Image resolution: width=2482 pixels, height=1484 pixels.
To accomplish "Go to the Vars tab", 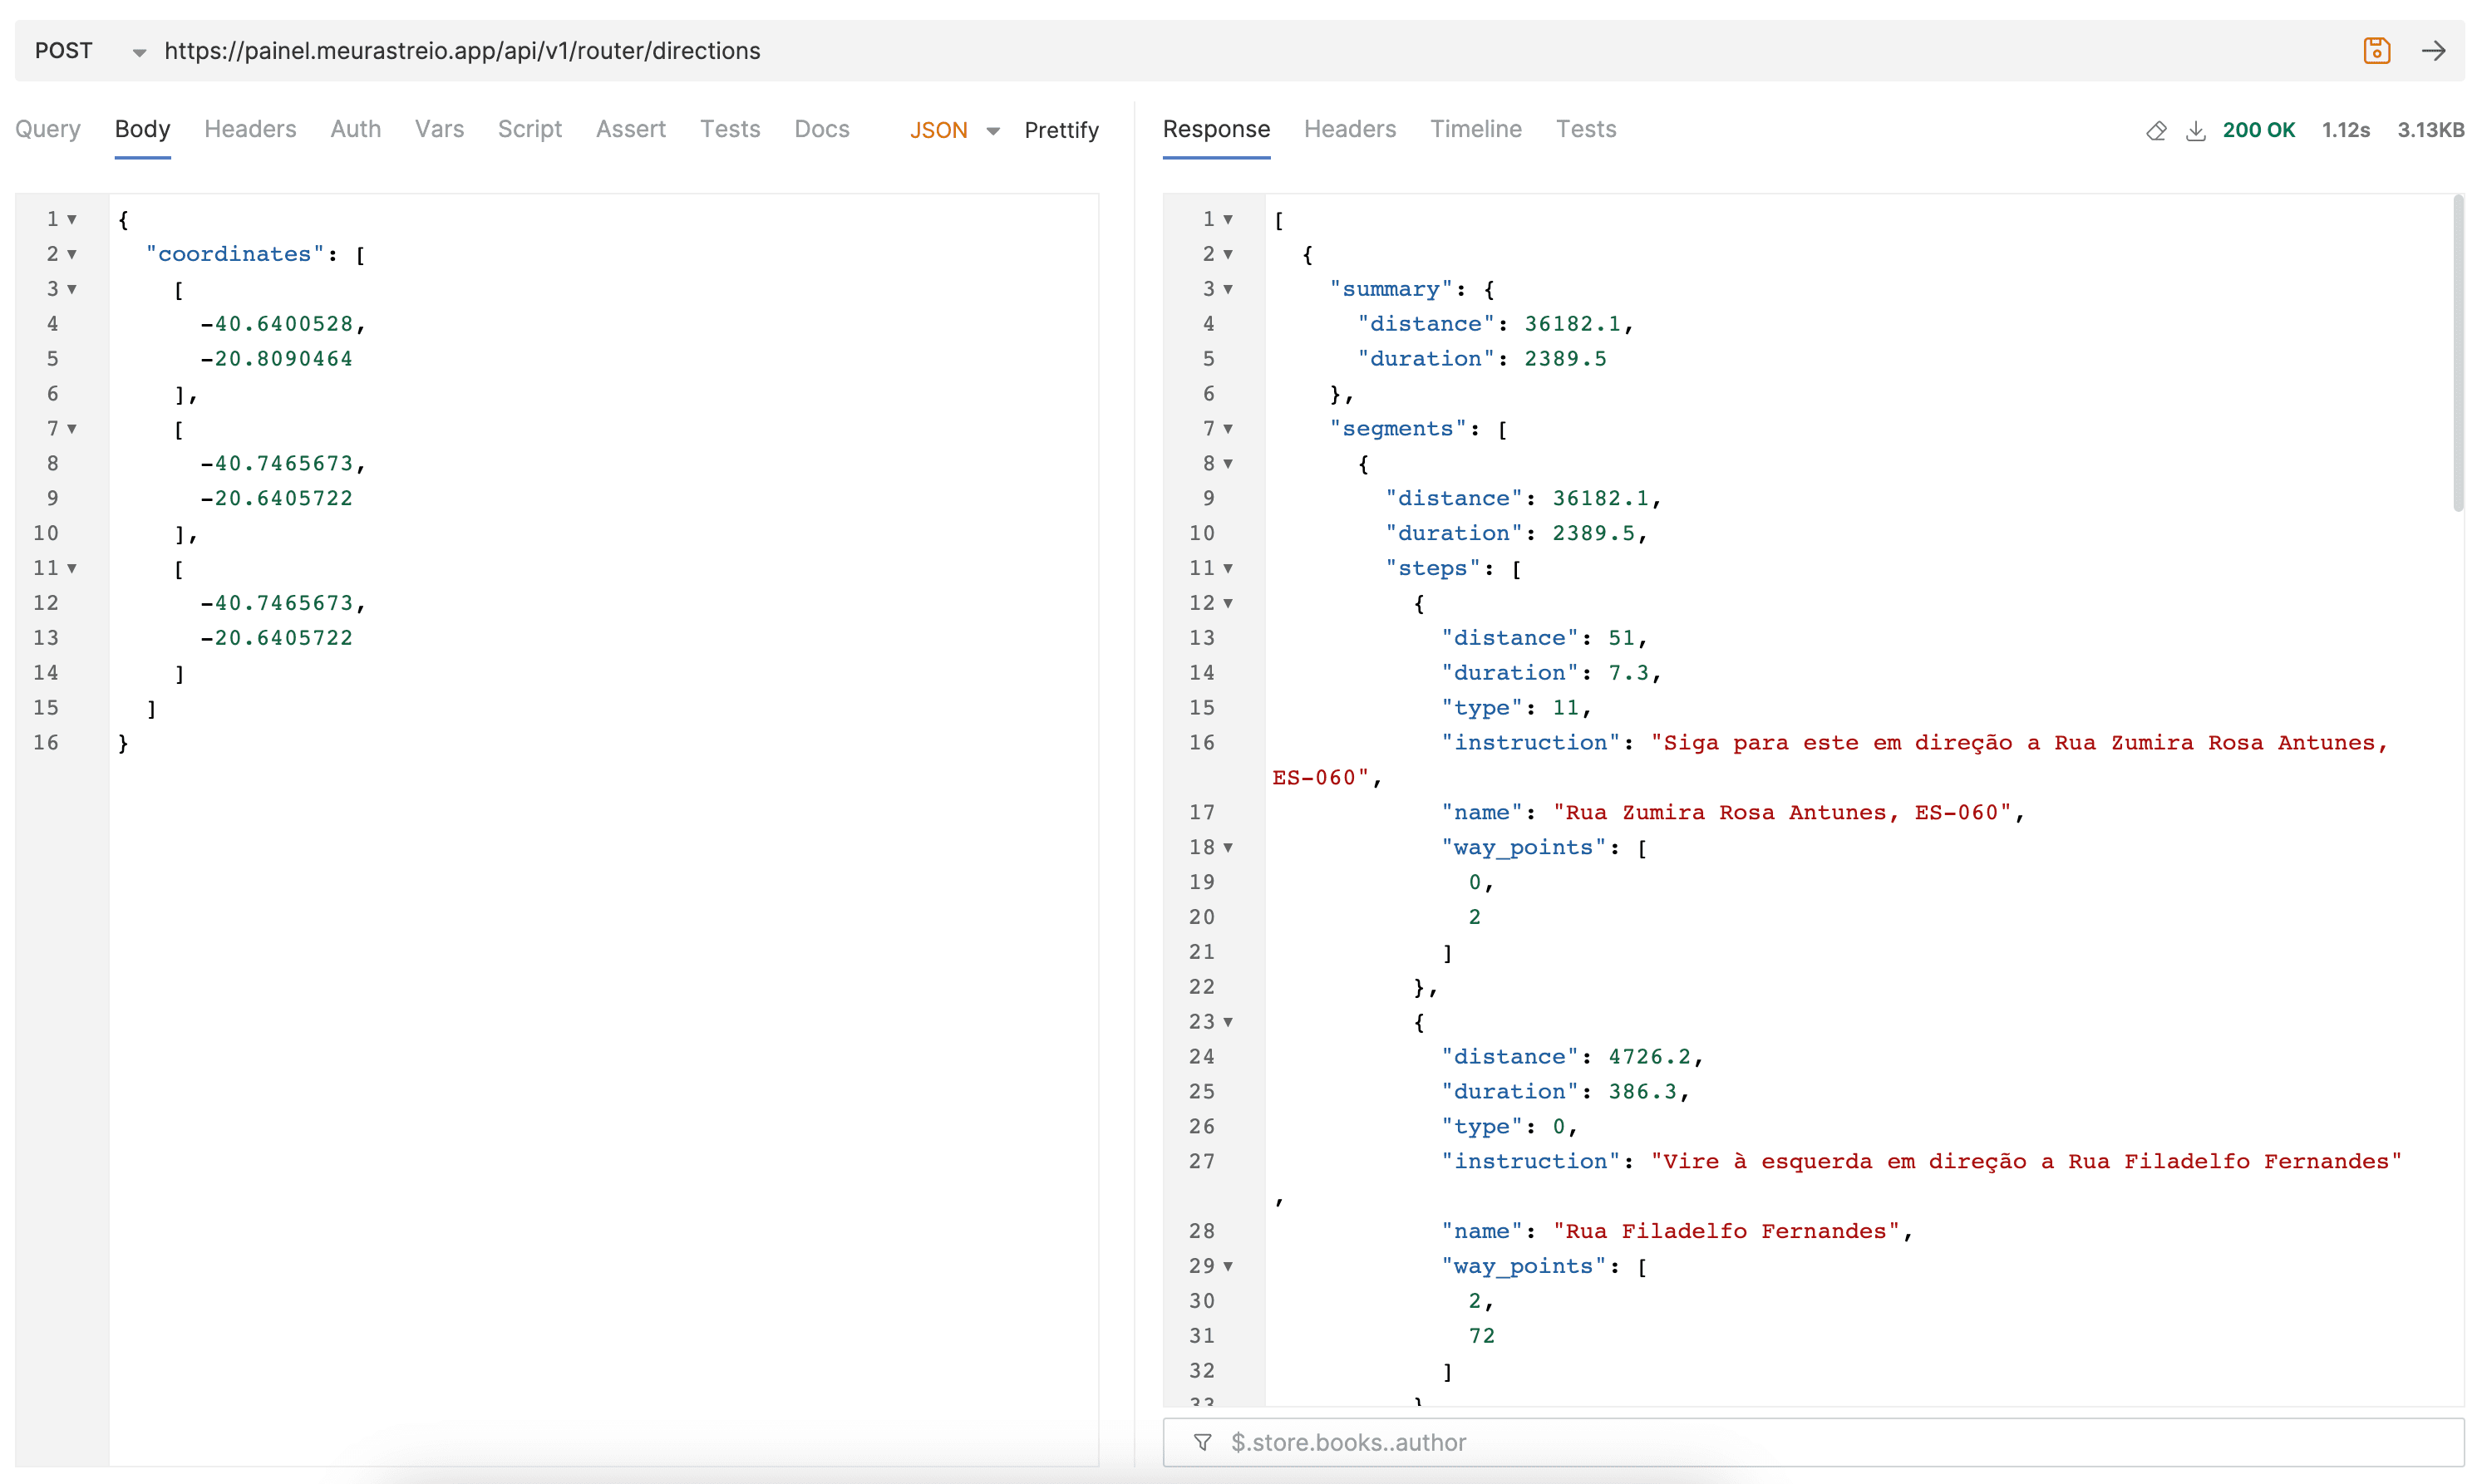I will pyautogui.click(x=439, y=129).
